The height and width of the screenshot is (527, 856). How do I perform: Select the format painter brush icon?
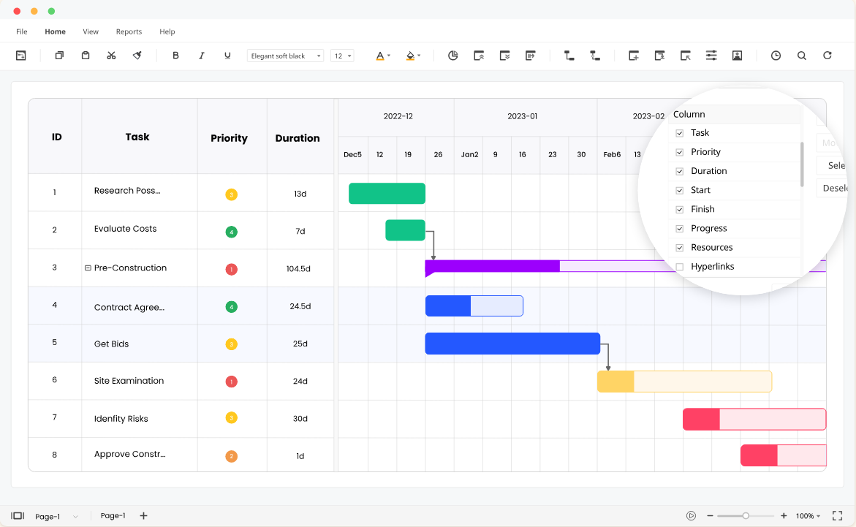coord(137,55)
